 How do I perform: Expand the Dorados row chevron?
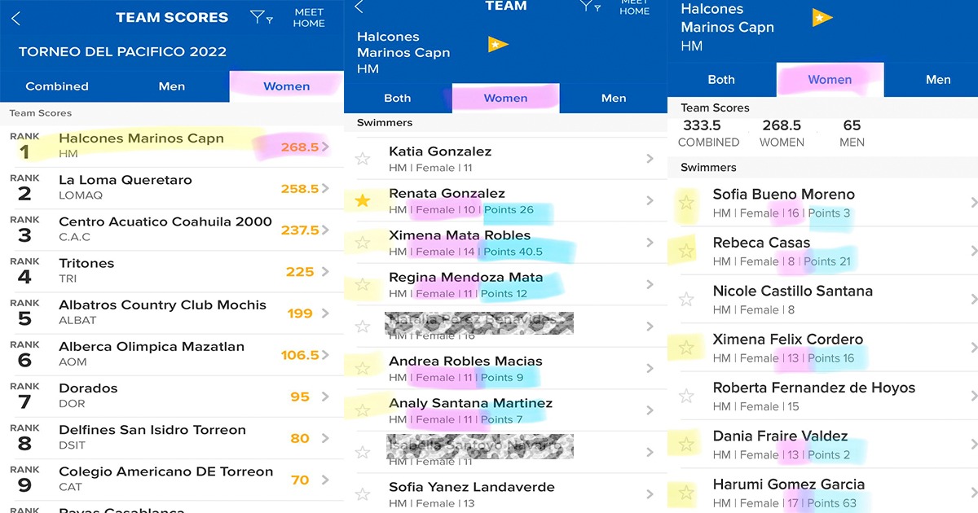[326, 397]
